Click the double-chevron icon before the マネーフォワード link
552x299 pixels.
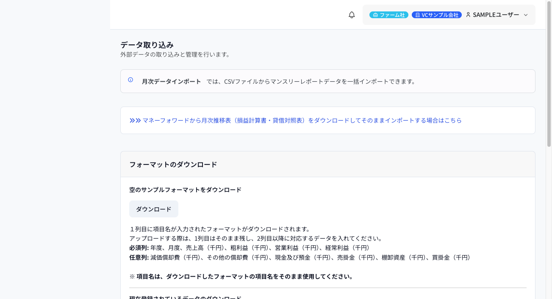point(131,120)
